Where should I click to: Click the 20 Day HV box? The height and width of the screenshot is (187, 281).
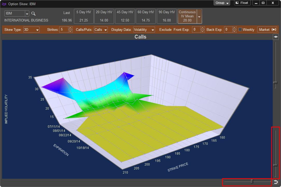[x=104, y=16]
